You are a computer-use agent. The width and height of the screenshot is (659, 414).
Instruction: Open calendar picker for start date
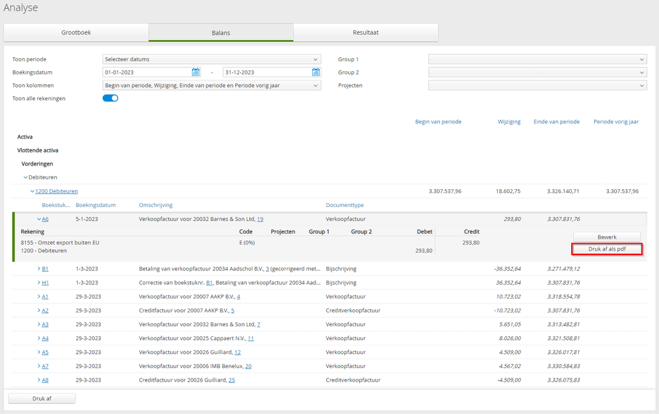pyautogui.click(x=195, y=73)
